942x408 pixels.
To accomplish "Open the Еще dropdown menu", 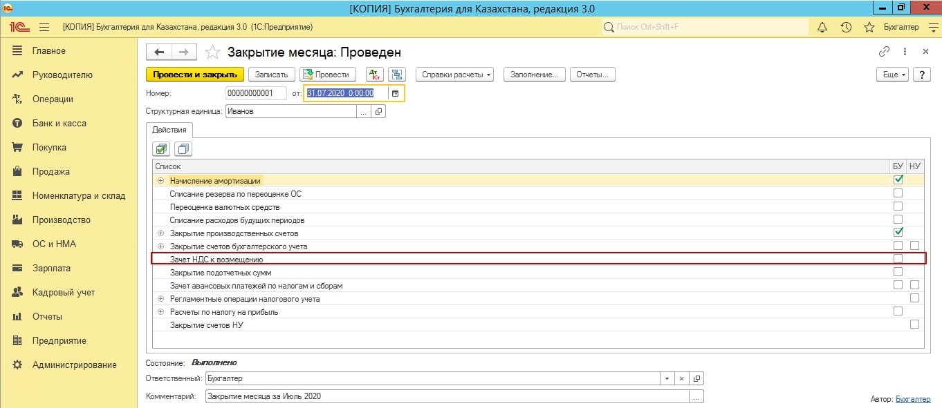I will 891,75.
